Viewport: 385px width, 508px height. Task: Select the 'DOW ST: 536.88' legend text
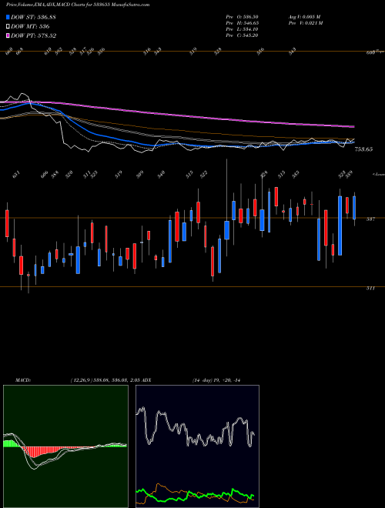coord(33,17)
